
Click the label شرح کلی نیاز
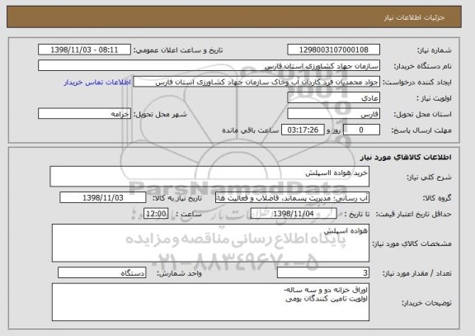pyautogui.click(x=429, y=177)
